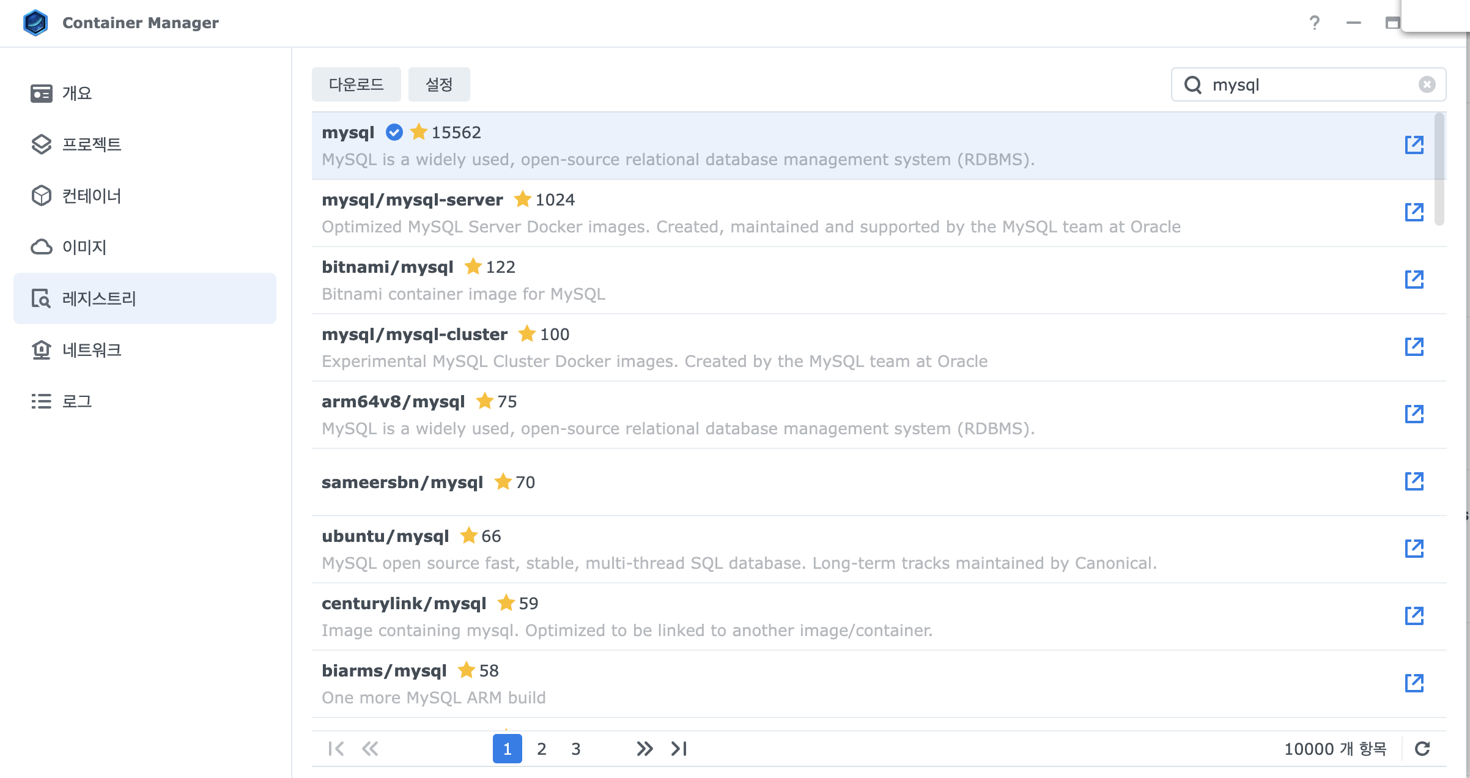
Task: Open external link for mysql/mysql-server
Action: 1414,212
